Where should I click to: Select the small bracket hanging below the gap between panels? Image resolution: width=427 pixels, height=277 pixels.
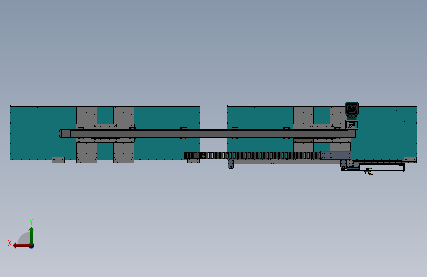click(230, 164)
